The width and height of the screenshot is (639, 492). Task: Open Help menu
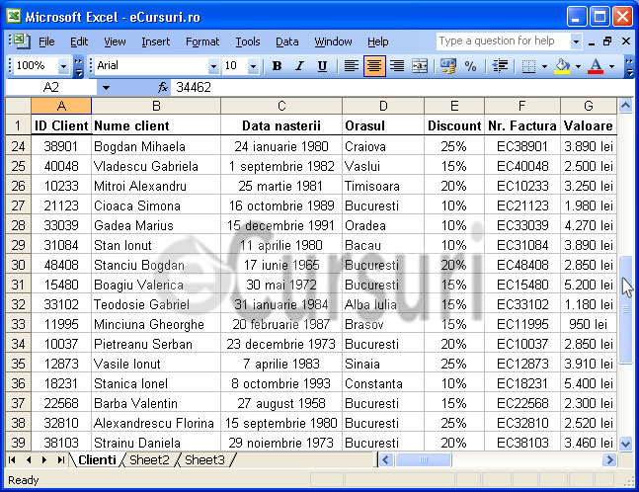378,41
